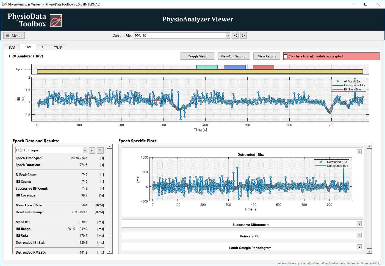Click the PhysioData Toolbox logo icon

point(56,21)
